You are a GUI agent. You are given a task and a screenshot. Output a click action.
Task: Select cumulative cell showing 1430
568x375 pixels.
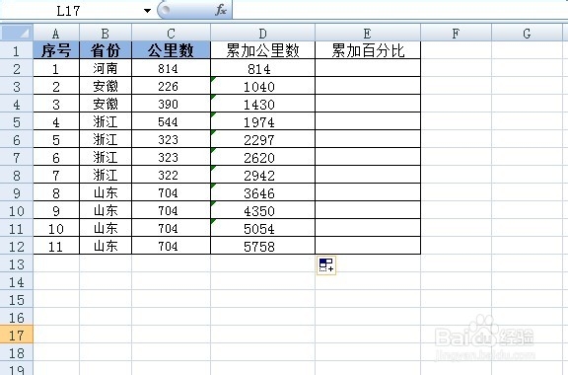[263, 104]
